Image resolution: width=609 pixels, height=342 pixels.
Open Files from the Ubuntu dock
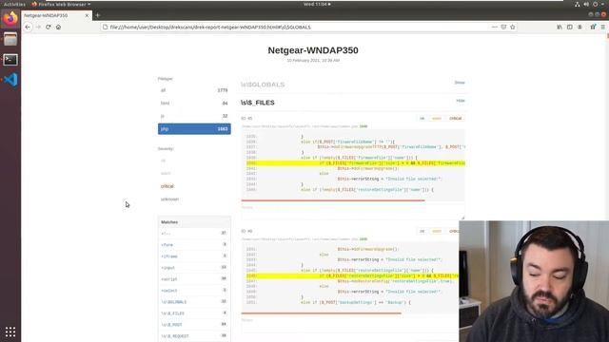coord(10,39)
